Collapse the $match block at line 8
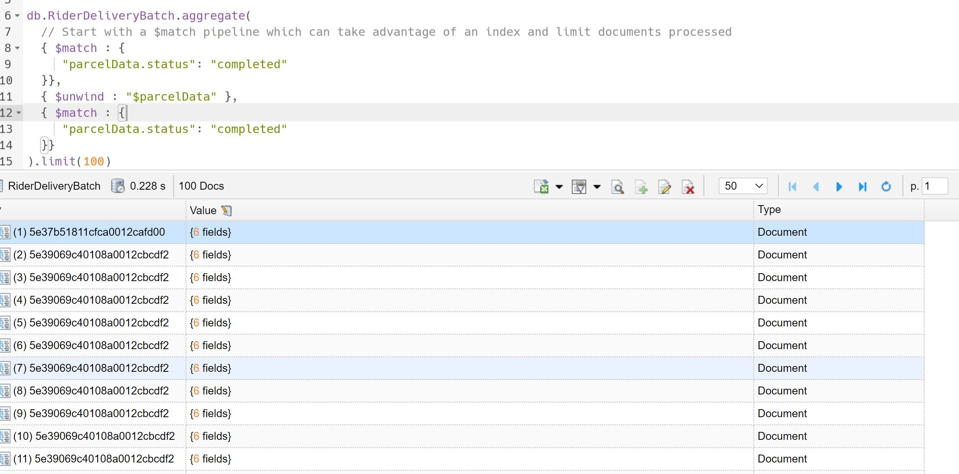 click(17, 48)
